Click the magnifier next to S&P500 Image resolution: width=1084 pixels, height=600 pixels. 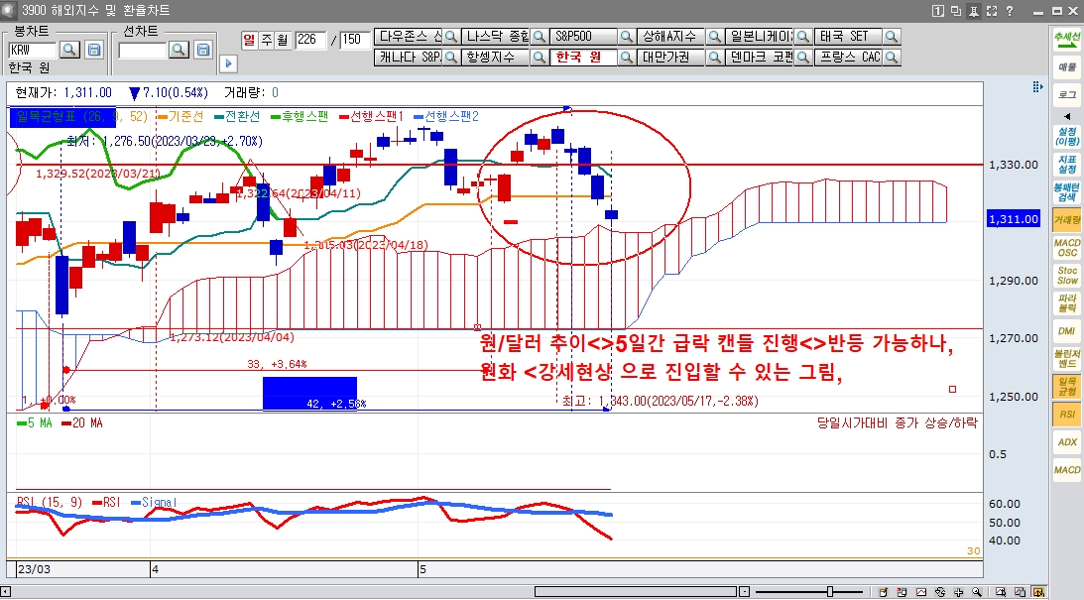coord(626,37)
